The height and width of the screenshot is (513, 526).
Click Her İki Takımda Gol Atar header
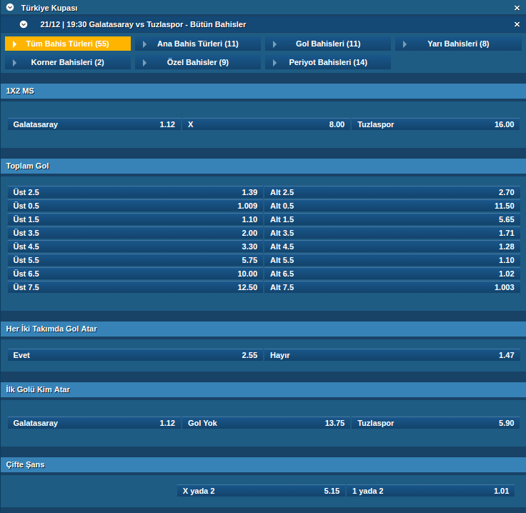pyautogui.click(x=263, y=329)
